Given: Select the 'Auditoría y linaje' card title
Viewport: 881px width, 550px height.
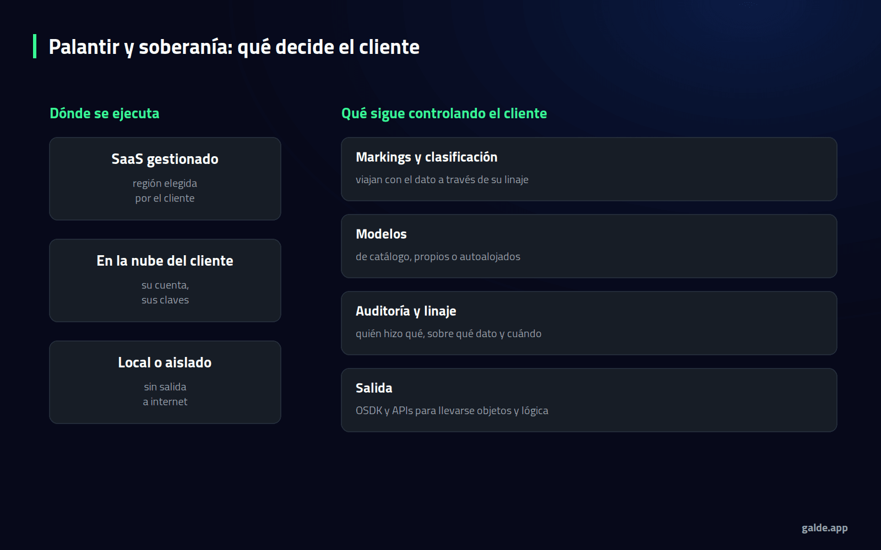Looking at the screenshot, I should tap(406, 311).
